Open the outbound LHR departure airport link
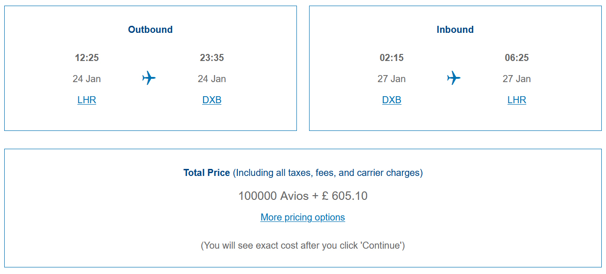Viewport: 606px width, 274px height. 87,100
